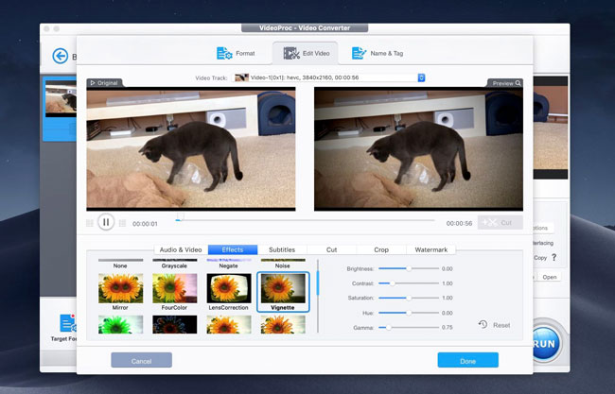Expand the Video Track dropdown

coord(421,77)
